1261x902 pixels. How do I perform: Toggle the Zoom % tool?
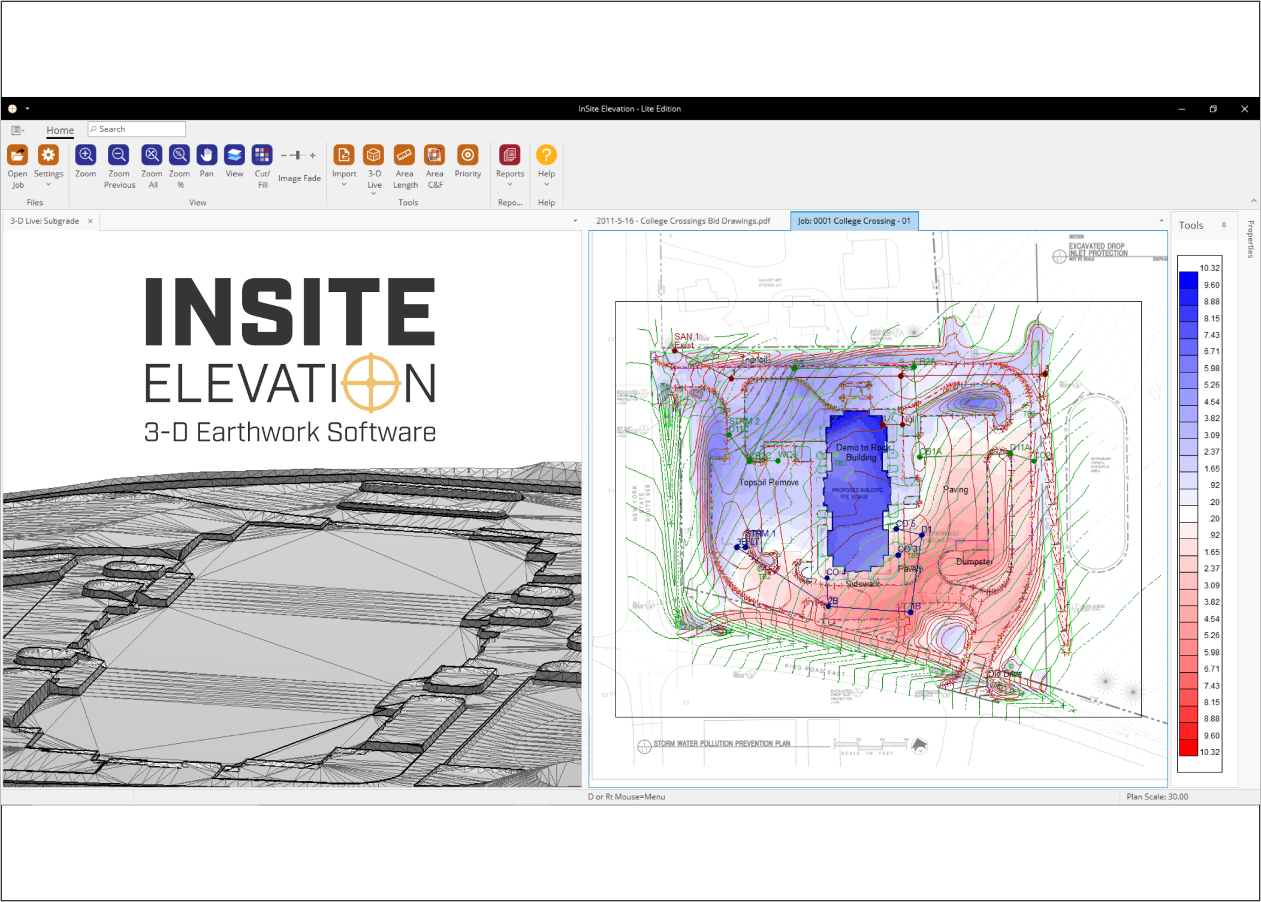point(179,155)
